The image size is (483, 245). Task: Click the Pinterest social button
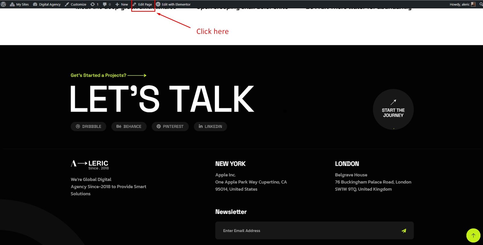pos(170,126)
